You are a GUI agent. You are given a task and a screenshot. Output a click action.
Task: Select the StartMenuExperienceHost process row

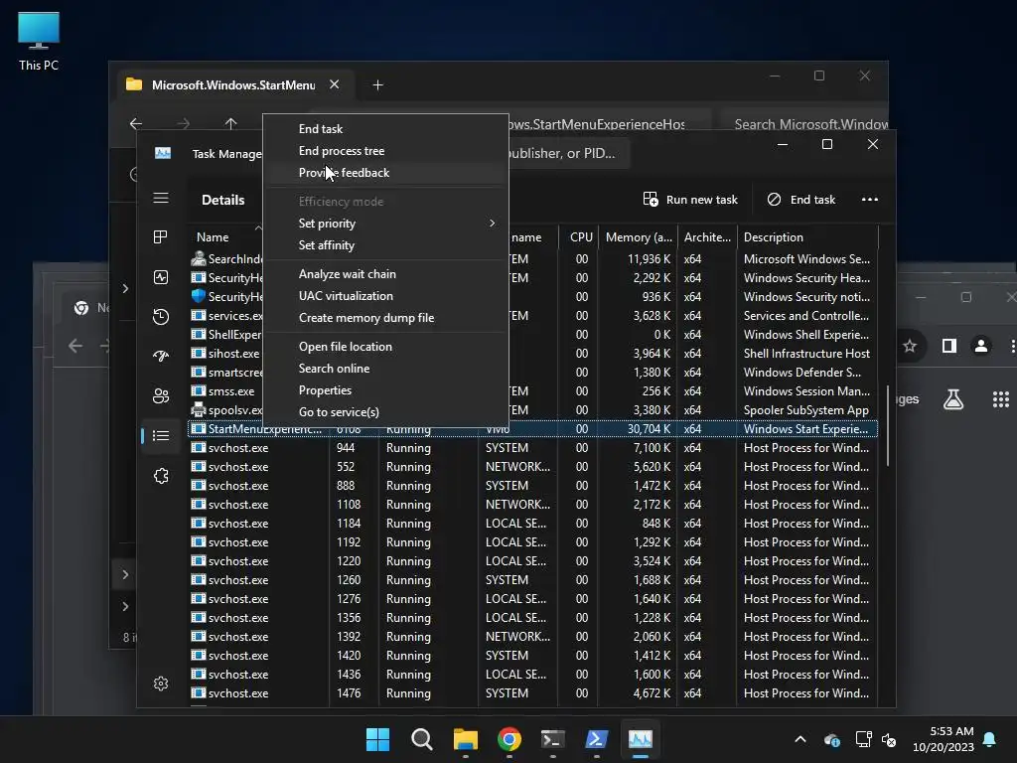click(532, 429)
